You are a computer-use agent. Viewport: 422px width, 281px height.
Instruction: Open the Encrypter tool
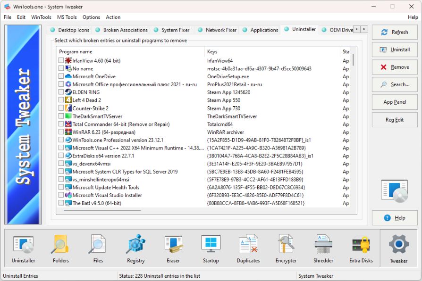(x=286, y=249)
